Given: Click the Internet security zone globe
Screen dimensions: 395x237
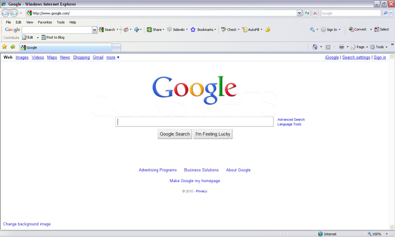Looking at the screenshot, I should click(x=321, y=234).
